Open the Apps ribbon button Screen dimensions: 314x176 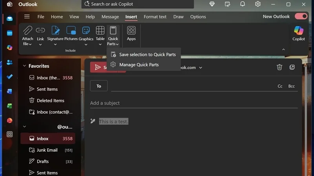131,34
